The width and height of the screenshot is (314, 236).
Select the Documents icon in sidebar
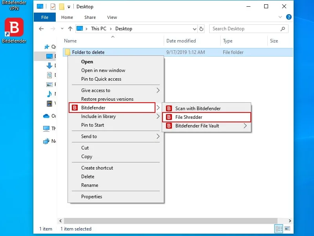pos(49,75)
